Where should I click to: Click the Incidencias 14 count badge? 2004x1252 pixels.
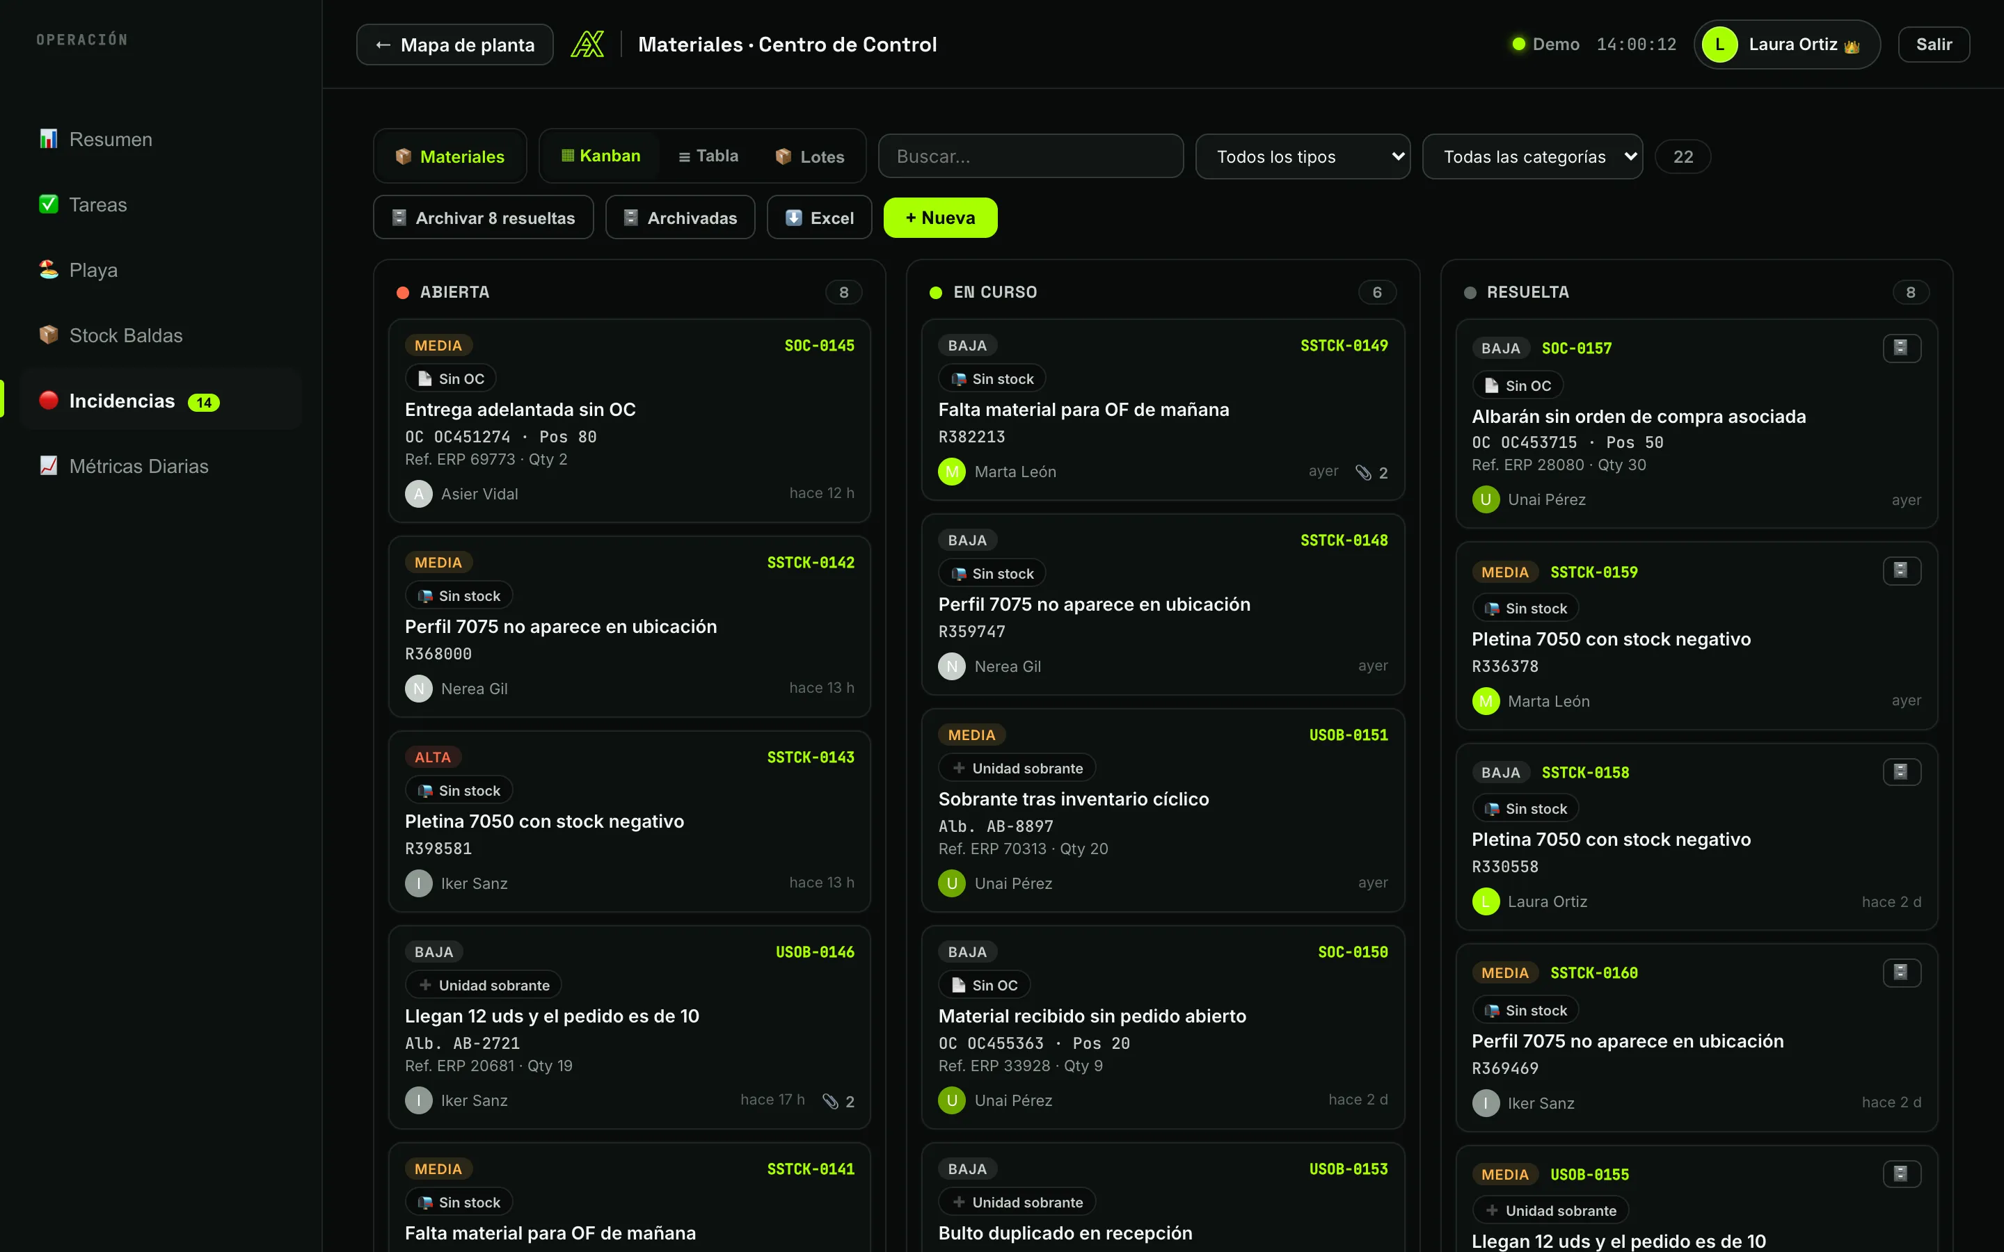tap(204, 403)
